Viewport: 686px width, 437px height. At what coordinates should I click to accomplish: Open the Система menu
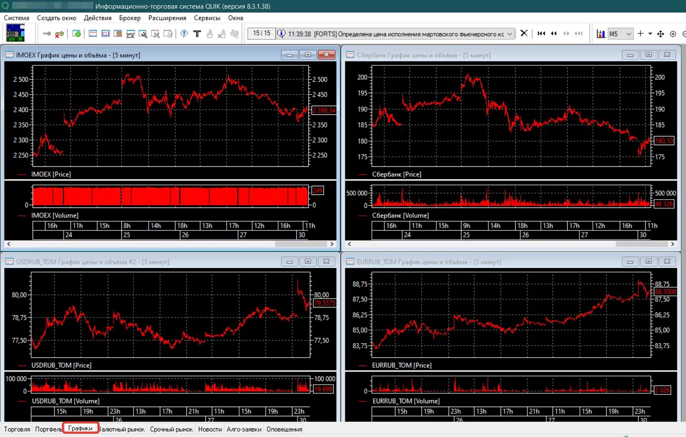[16, 18]
